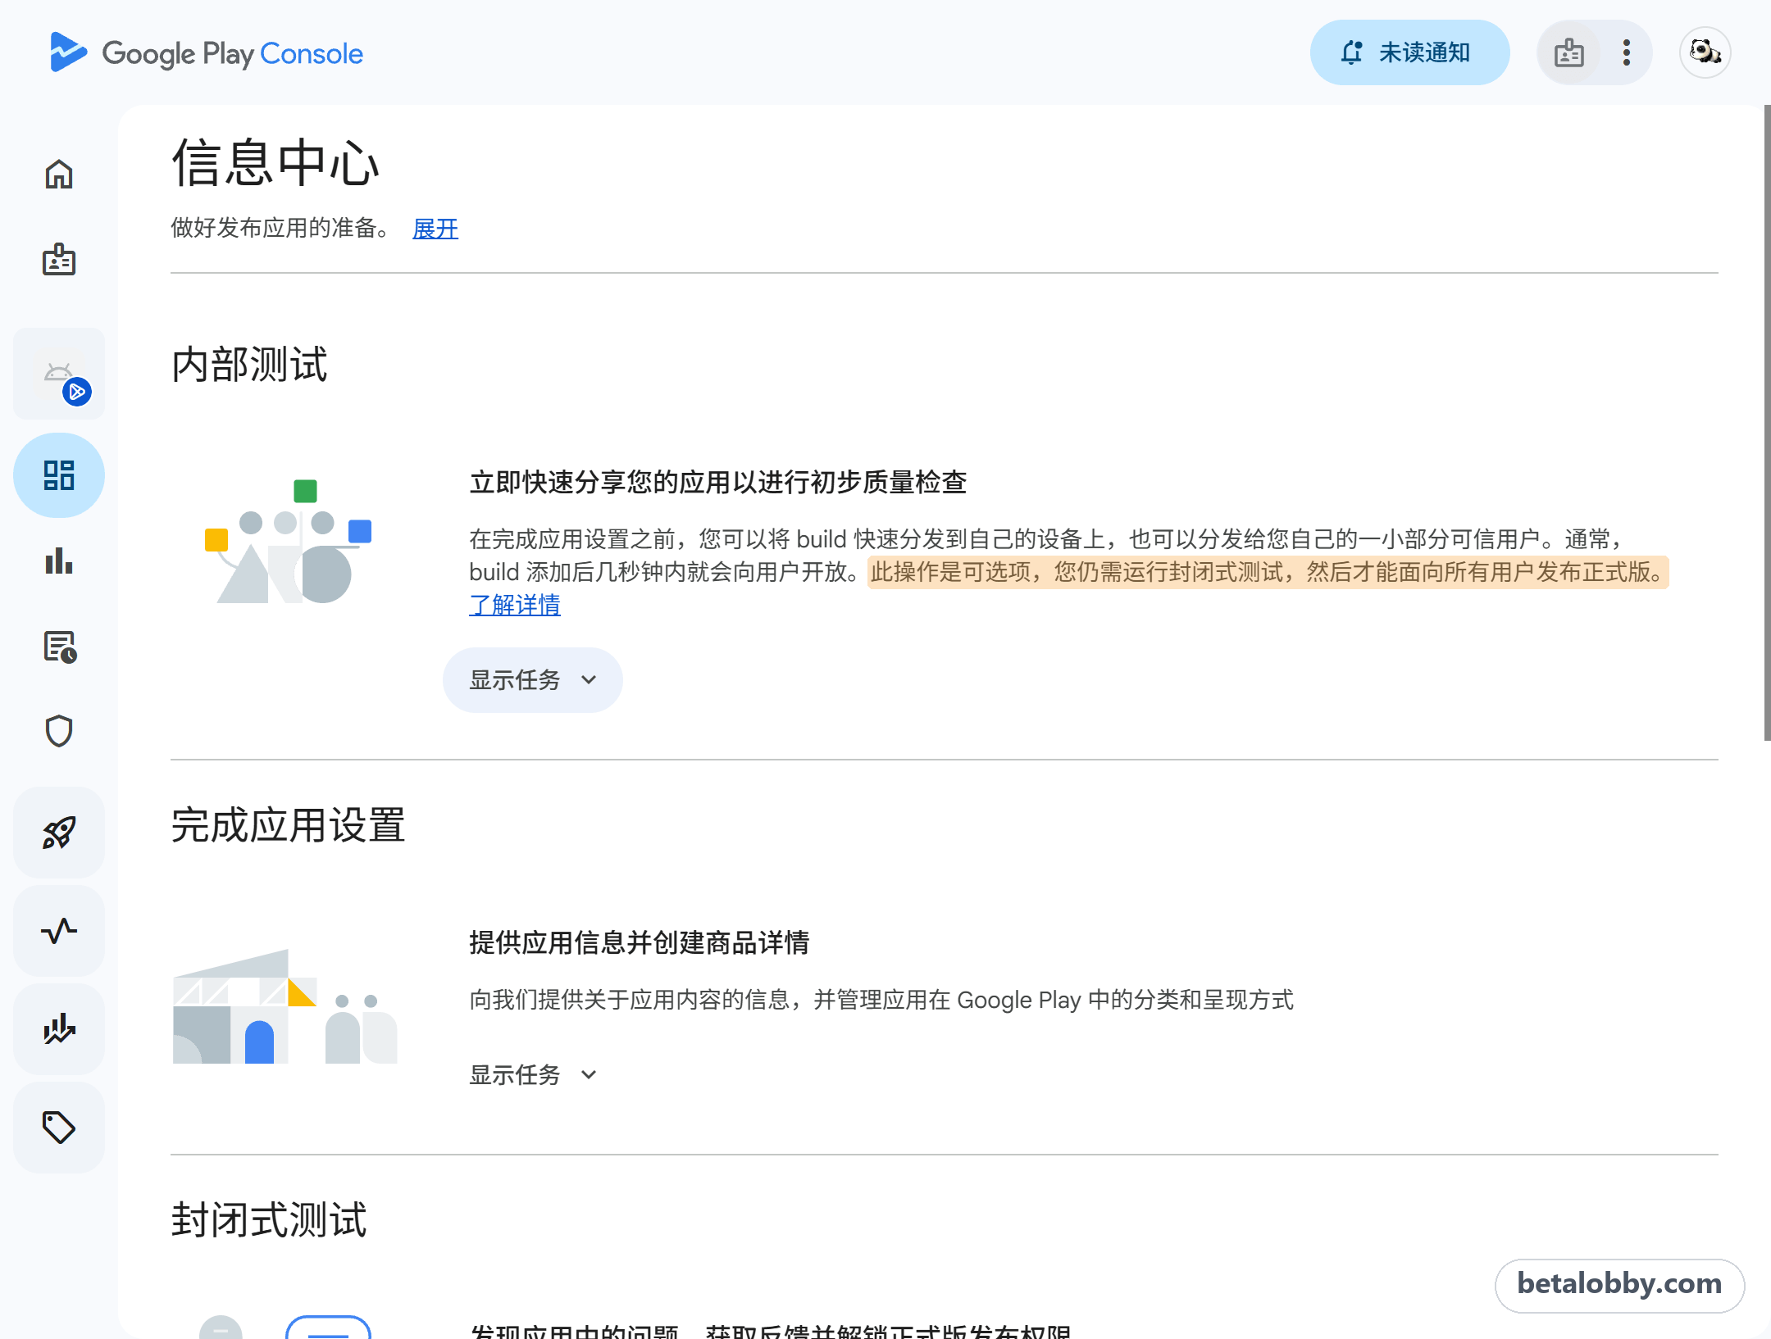Click the 未读通知 notifications button
Screen dimensions: 1771x1339
point(1409,52)
